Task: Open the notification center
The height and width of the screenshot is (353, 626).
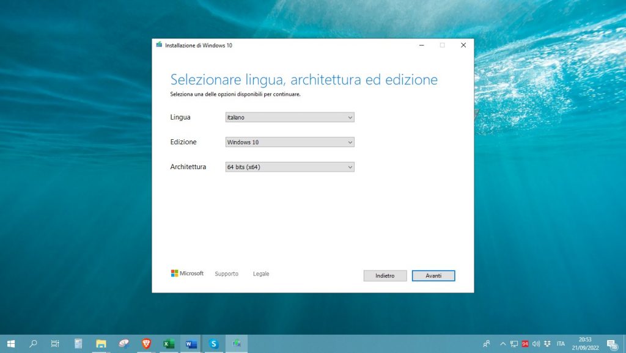Action: coord(611,344)
